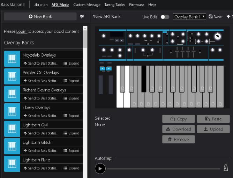Image resolution: width=233 pixels, height=178 pixels.
Task: Upload an overlay
Action: tap(213, 129)
